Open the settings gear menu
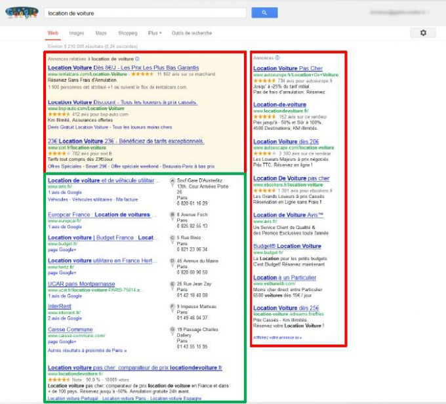The width and height of the screenshot is (446, 404). (x=423, y=33)
